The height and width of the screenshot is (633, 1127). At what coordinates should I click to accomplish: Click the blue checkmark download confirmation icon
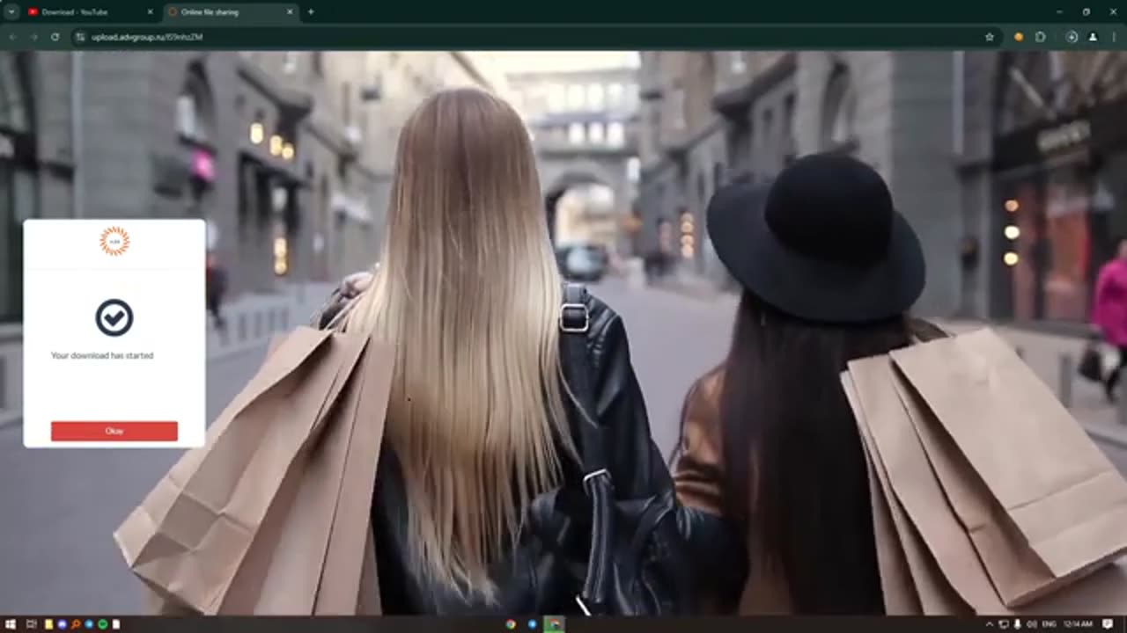point(114,317)
